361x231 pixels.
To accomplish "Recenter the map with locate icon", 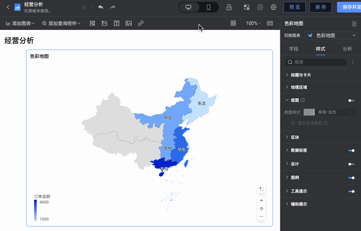I will [x=261, y=209].
